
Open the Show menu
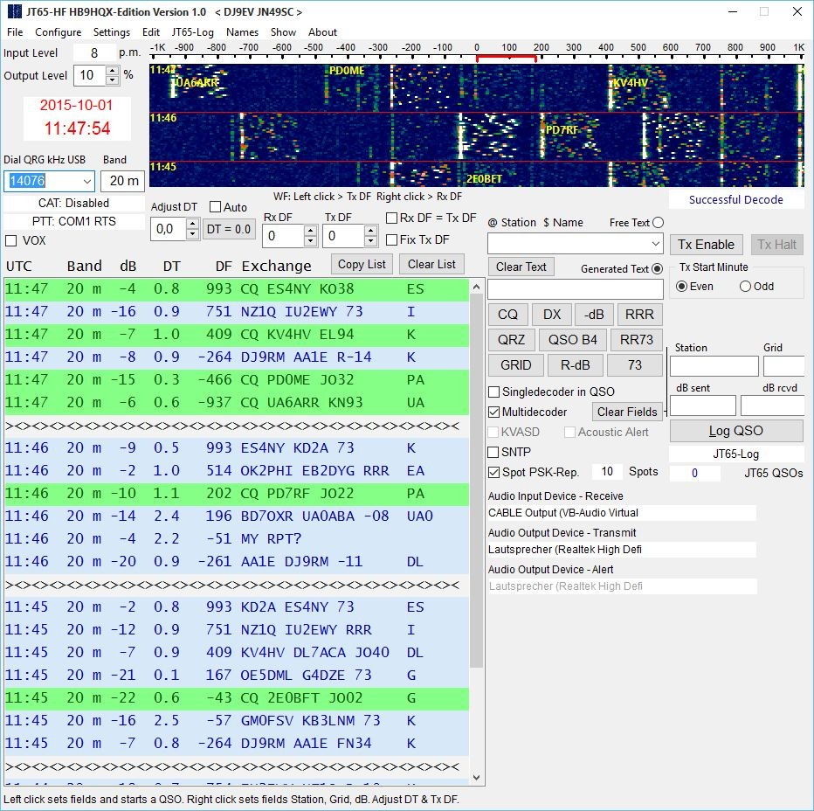tap(283, 32)
